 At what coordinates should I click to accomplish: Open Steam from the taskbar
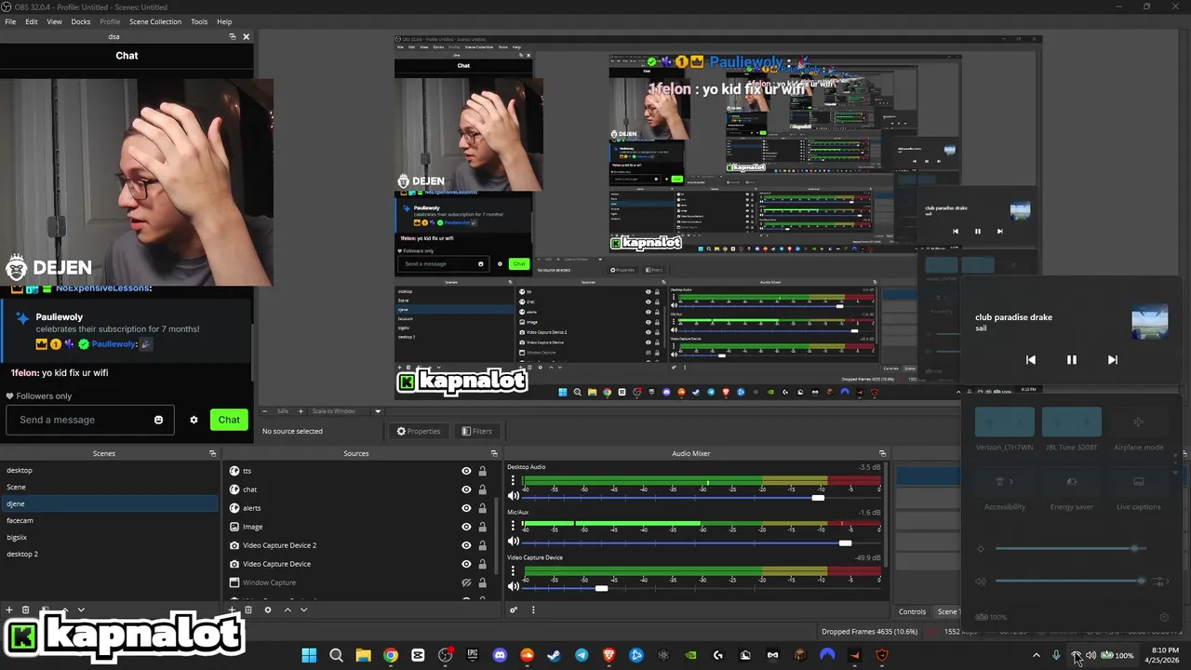(554, 655)
